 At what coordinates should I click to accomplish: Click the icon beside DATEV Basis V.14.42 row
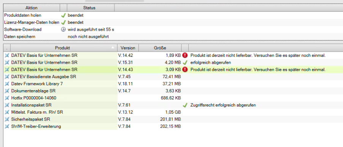[7, 55]
